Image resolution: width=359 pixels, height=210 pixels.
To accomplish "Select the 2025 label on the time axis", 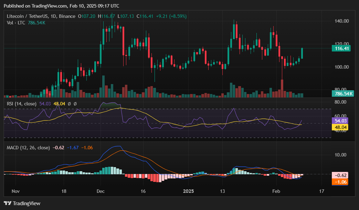I will [189, 191].
